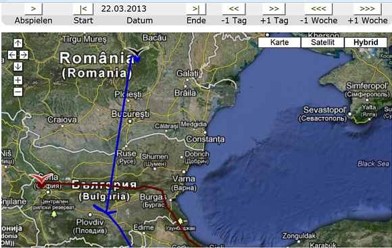The height and width of the screenshot is (248, 392).
Task: Select the Hybrid map view
Action: click(366, 43)
